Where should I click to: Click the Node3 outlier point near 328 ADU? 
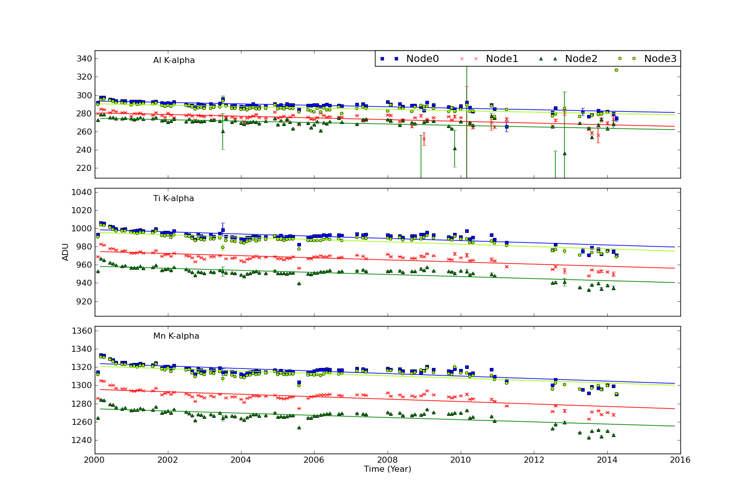[x=616, y=70]
